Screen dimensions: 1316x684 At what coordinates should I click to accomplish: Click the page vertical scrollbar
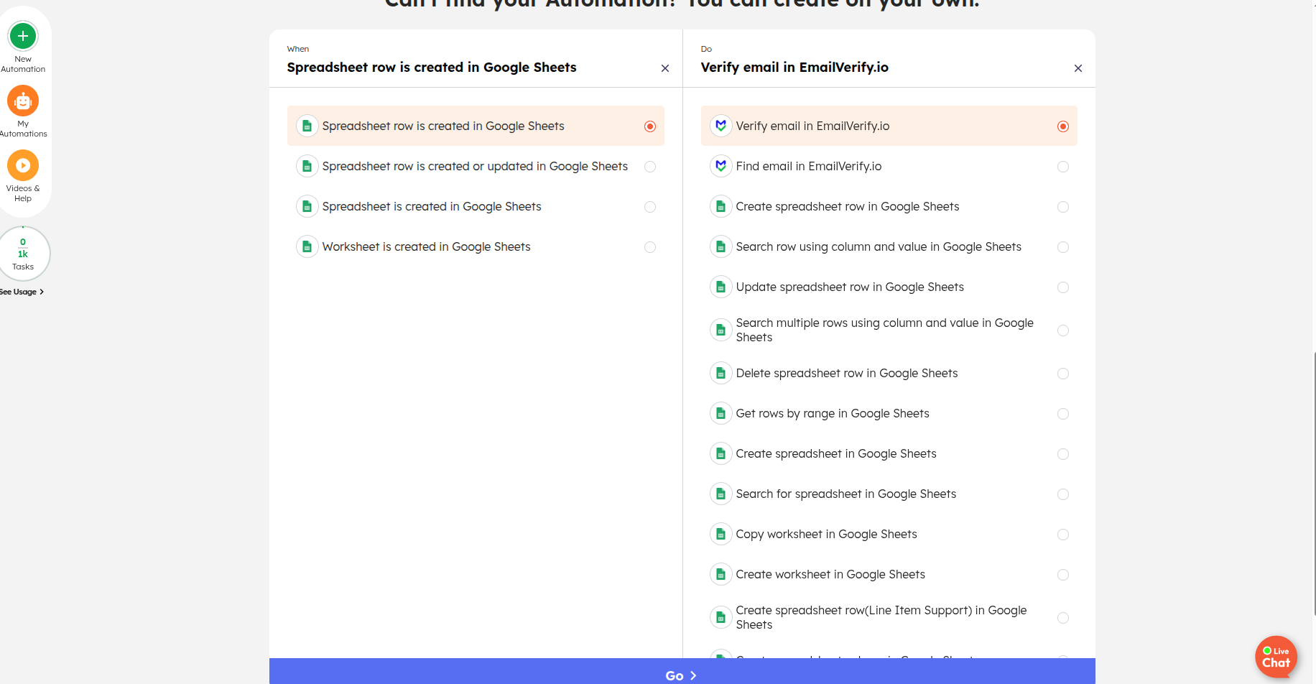coord(1314,483)
